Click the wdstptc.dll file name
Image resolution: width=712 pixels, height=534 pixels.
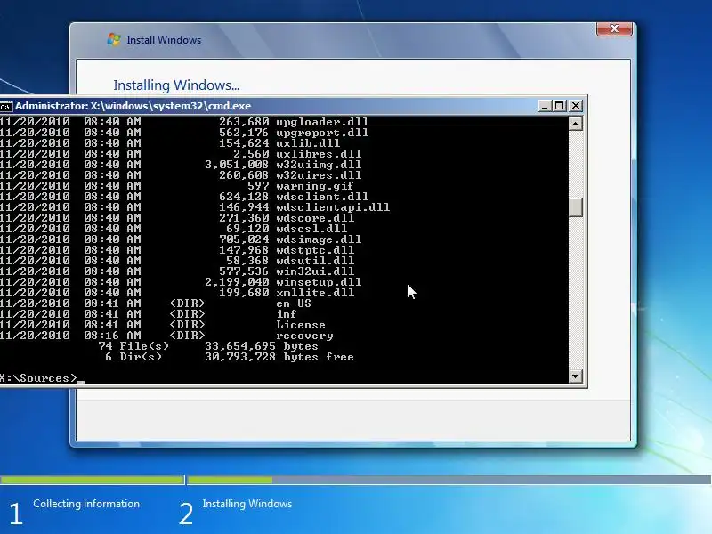point(315,250)
